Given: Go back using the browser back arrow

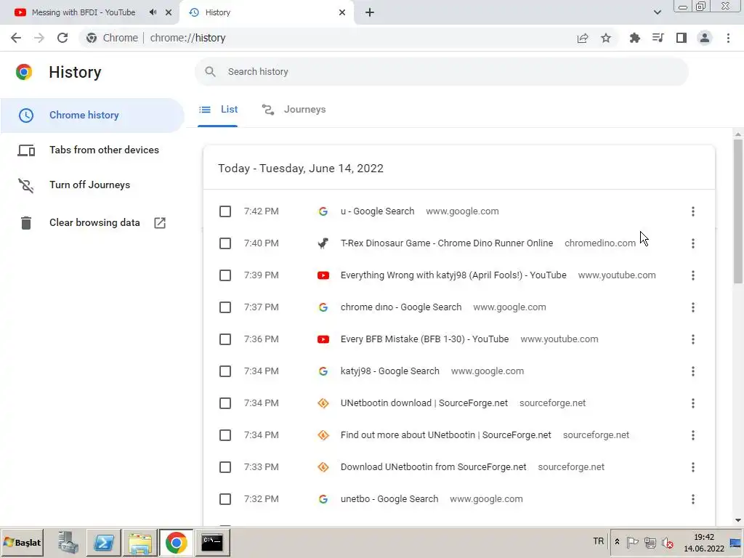Looking at the screenshot, I should 16,38.
